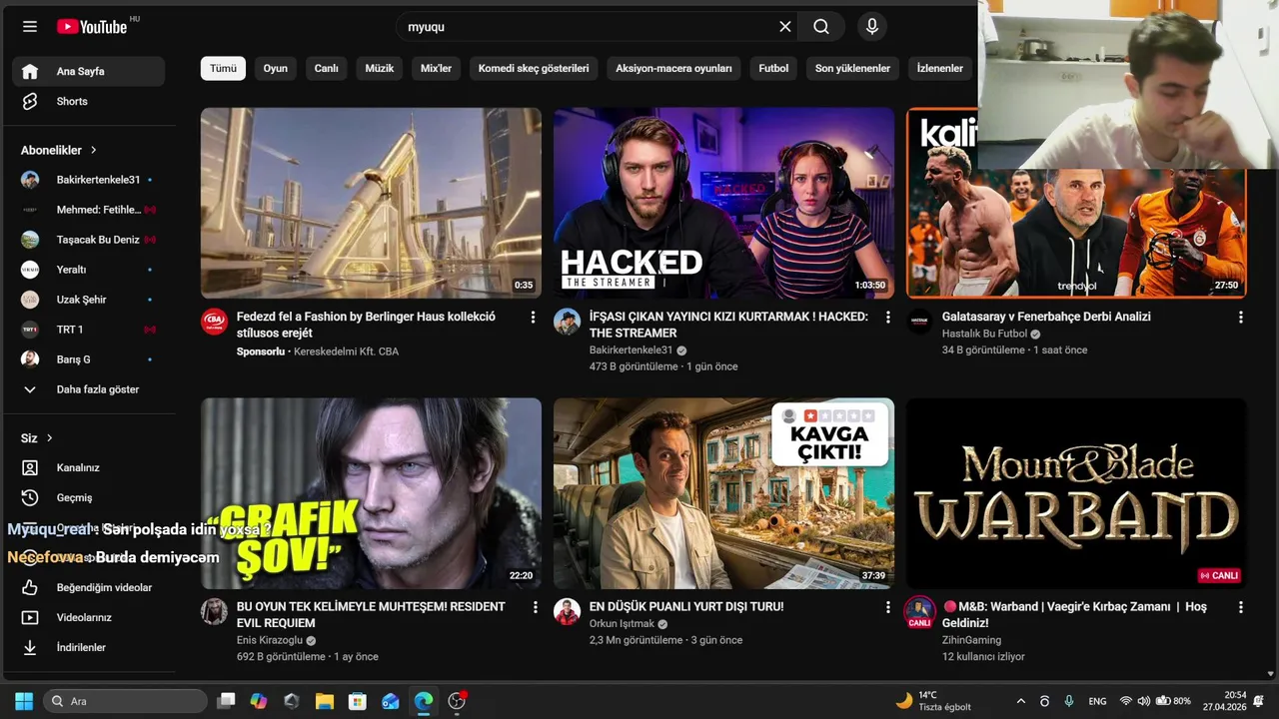
Task: Open Orkun Işıtmak channel name link
Action: [622, 623]
